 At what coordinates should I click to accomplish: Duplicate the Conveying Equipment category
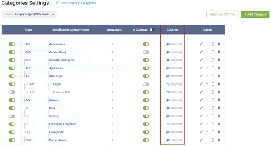pyautogui.click(x=213, y=124)
